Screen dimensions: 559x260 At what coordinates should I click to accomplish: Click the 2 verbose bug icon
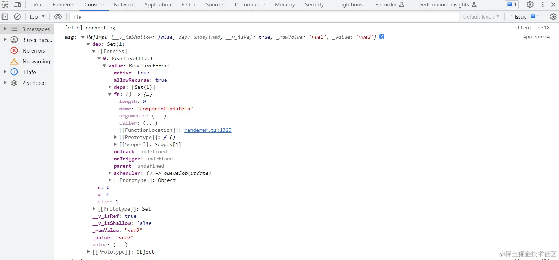pos(14,83)
